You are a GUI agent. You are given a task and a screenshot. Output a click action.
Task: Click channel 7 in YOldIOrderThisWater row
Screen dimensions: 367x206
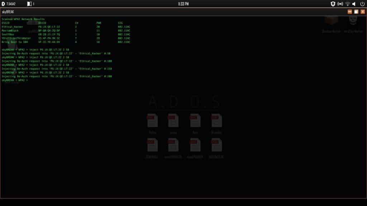76,38
